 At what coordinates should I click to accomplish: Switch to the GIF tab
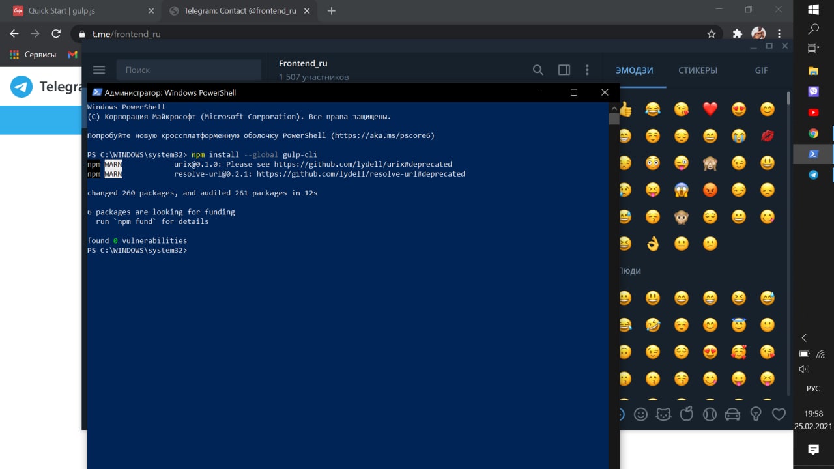pos(761,70)
